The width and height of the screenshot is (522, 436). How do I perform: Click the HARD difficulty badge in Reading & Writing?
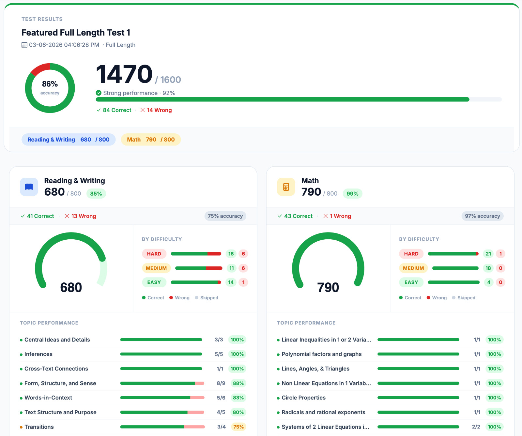click(x=154, y=254)
